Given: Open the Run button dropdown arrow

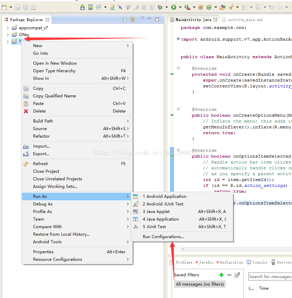Looking at the screenshot, I should tap(180, 8).
